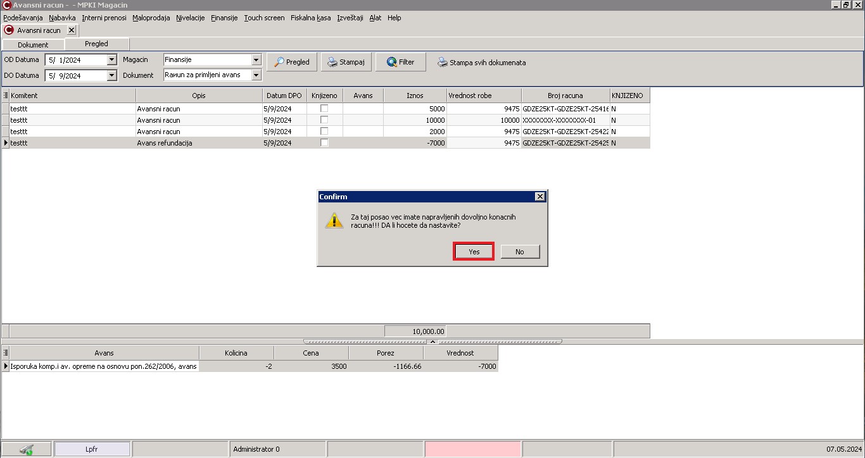Close the Confirm dialog with X

540,197
